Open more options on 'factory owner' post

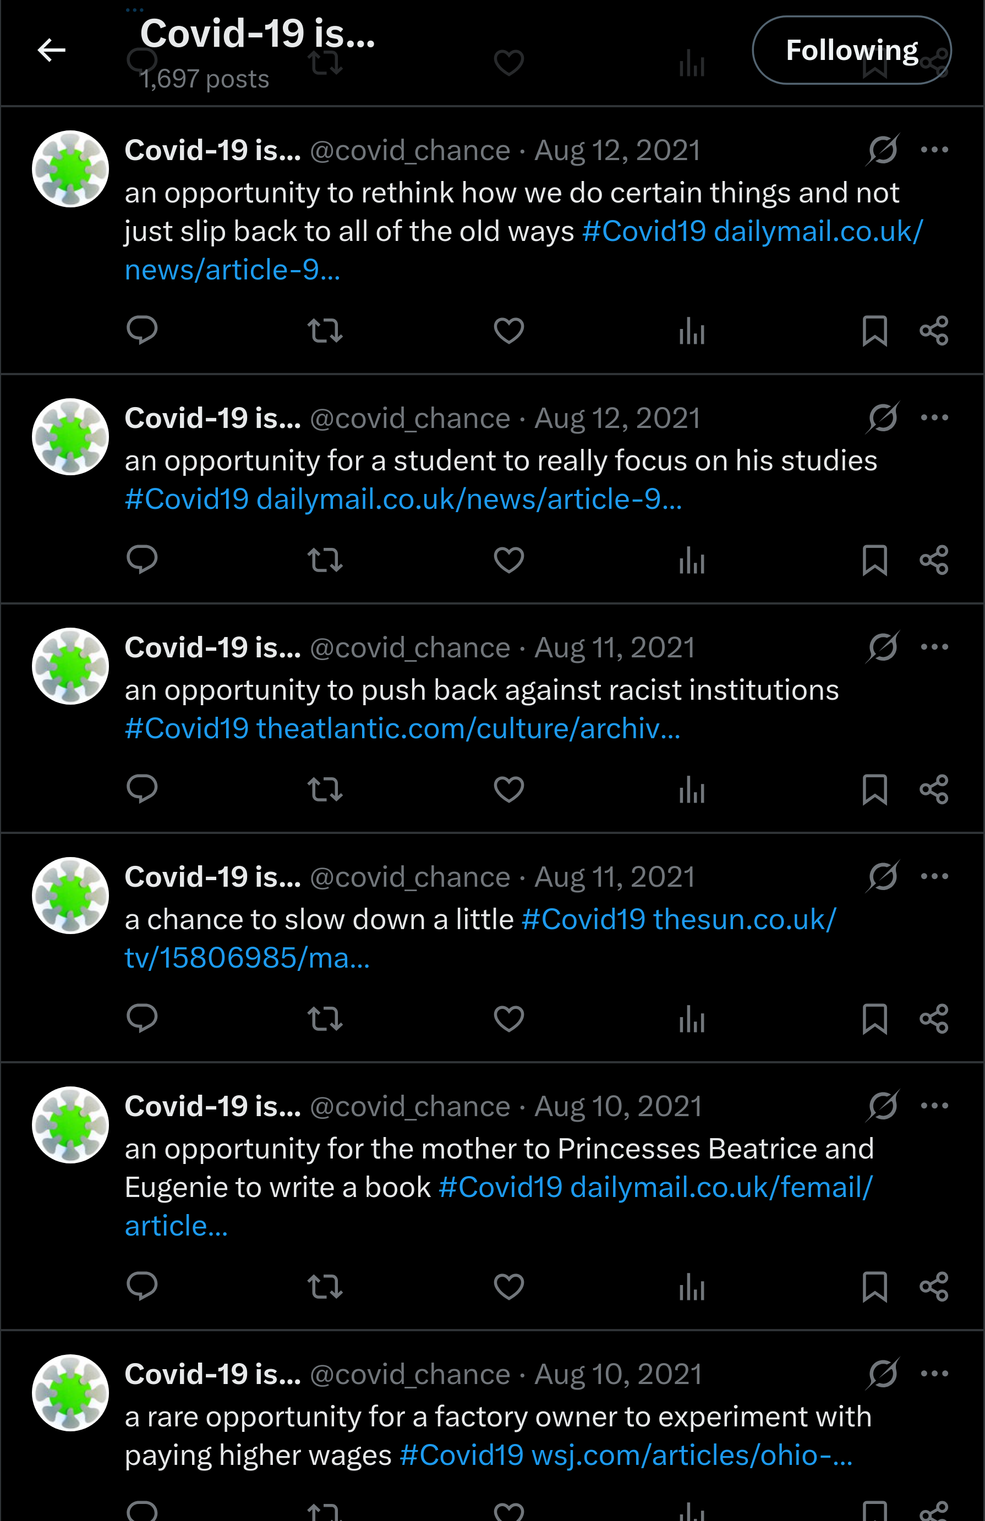[934, 1374]
